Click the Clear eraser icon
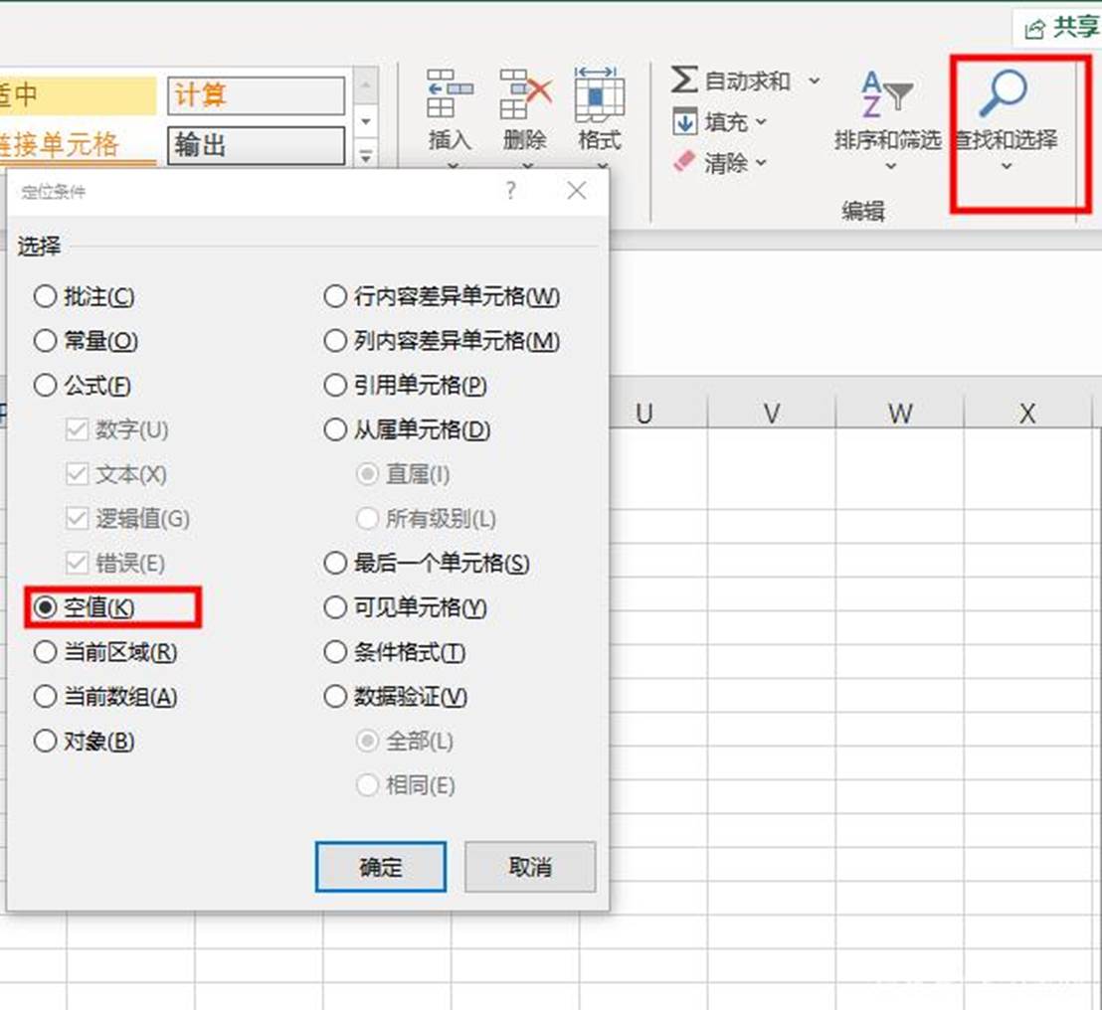 (684, 162)
